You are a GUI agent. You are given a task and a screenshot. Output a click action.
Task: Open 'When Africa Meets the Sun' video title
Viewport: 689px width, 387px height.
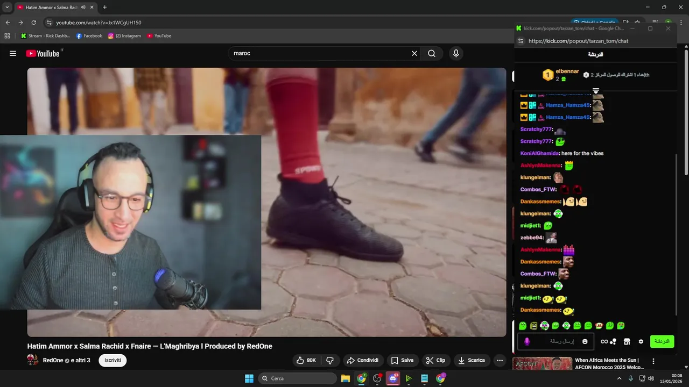(609, 364)
